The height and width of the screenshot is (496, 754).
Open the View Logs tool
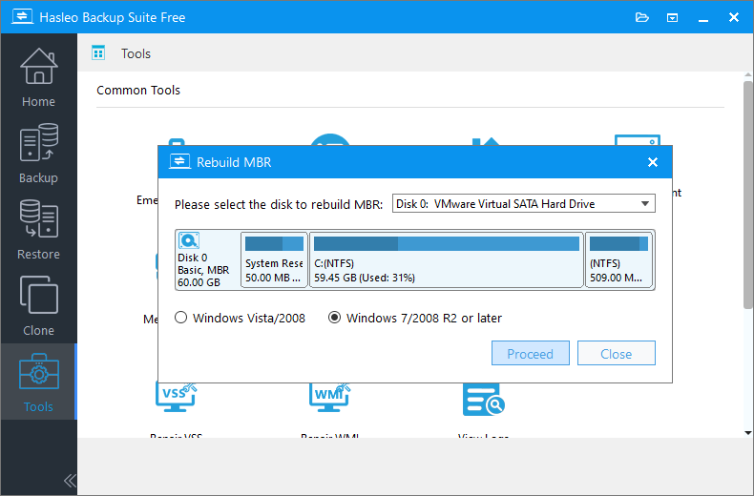pyautogui.click(x=483, y=408)
